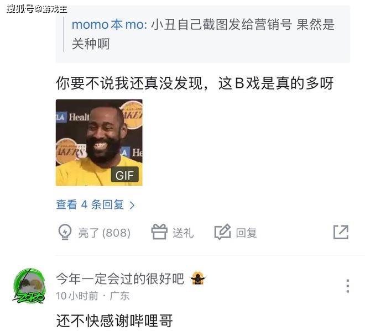Viewport: 365px width, 331px height.
Task: Click the lightbulb 亮了 icon
Action: pyautogui.click(x=65, y=232)
